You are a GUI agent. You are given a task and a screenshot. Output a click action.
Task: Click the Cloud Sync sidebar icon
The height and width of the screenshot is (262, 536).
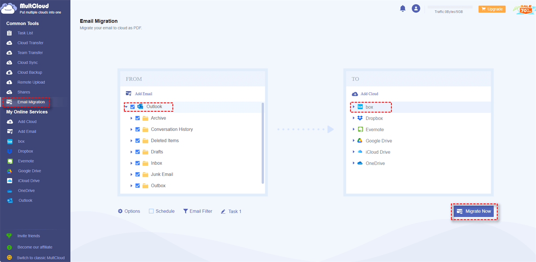pos(10,63)
